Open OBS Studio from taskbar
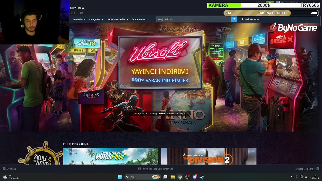The image size is (322, 181). click(x=187, y=177)
